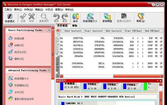Switch to the 帮助 tab

pyautogui.click(x=75, y=26)
